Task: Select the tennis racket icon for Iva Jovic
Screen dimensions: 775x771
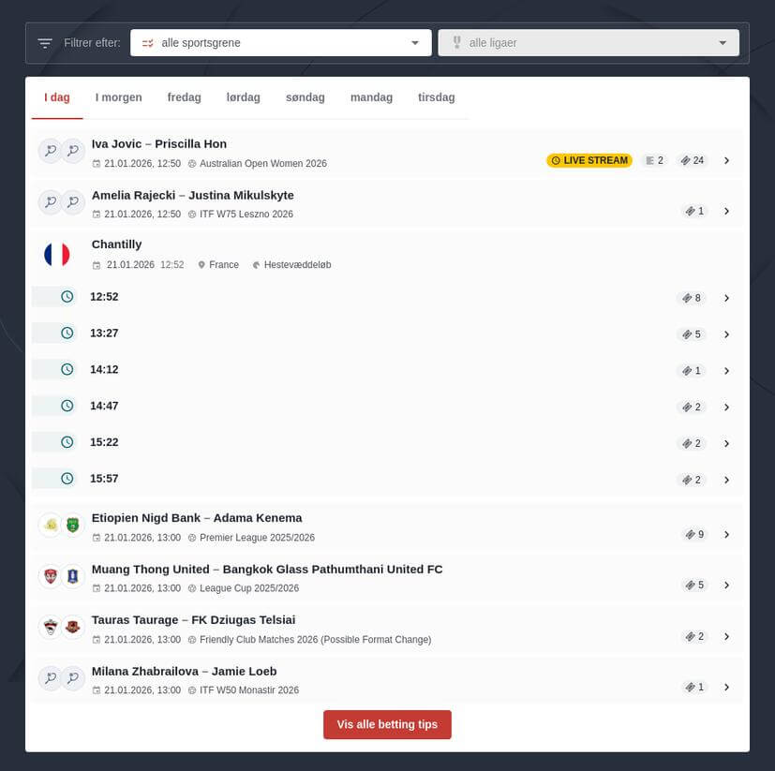Action: click(50, 150)
